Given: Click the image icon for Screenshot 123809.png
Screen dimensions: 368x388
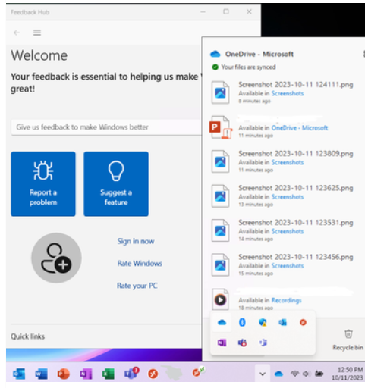Looking at the screenshot, I should [221, 161].
